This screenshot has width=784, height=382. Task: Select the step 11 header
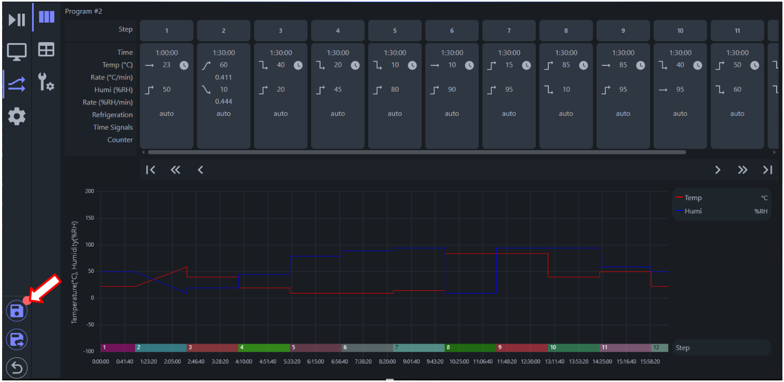tap(737, 31)
